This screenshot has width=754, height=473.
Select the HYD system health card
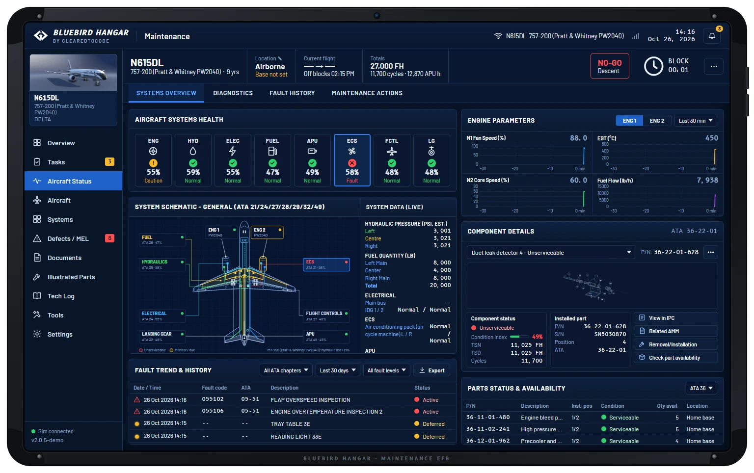(x=193, y=160)
